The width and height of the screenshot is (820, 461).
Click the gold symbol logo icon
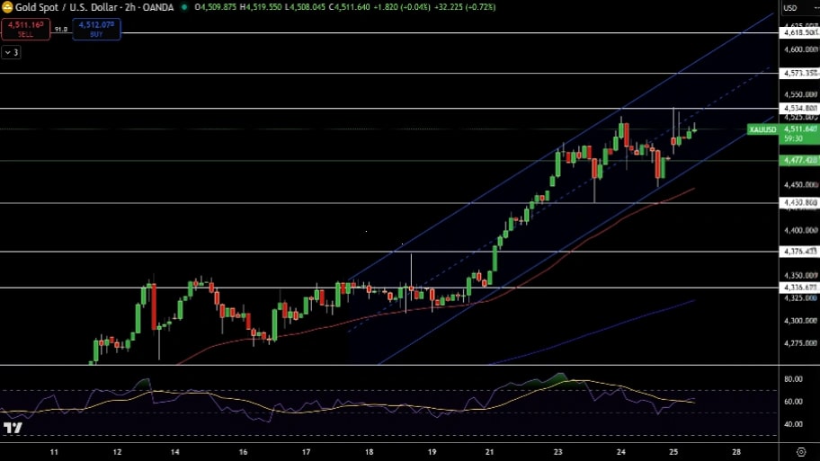[6, 7]
